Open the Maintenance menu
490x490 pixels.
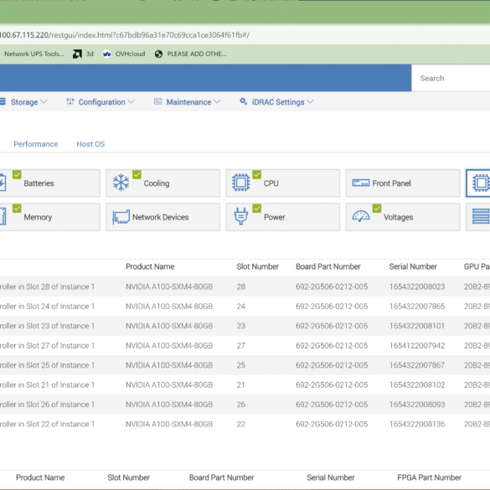(188, 102)
